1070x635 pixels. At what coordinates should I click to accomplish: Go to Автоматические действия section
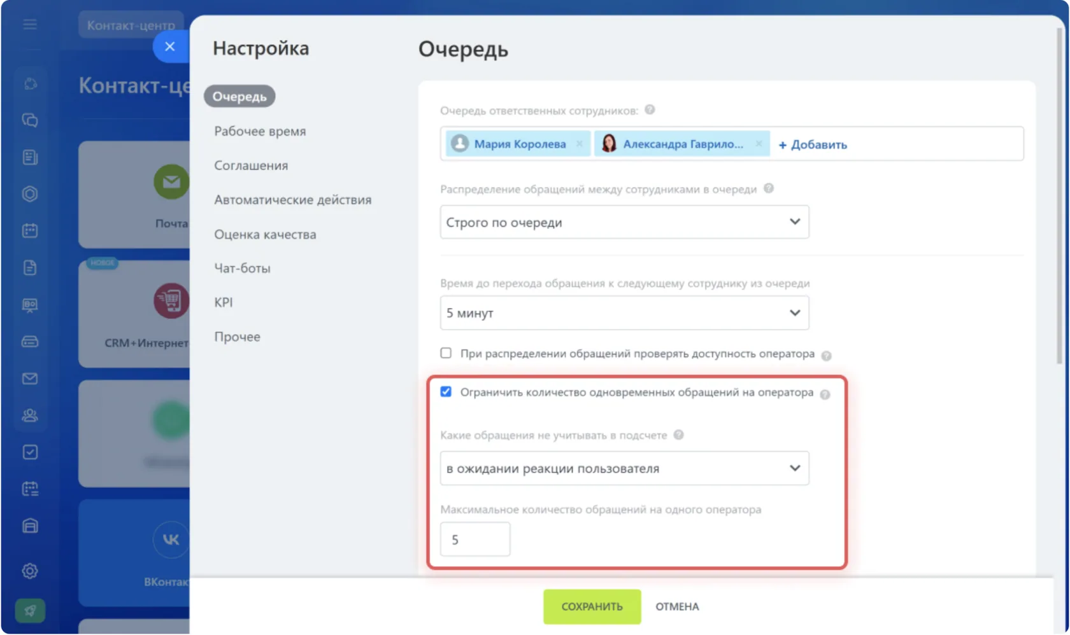point(292,200)
